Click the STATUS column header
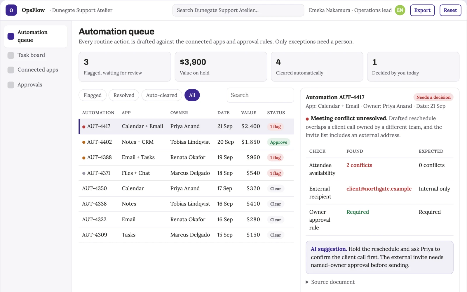The image size is (467, 292). pyautogui.click(x=276, y=113)
